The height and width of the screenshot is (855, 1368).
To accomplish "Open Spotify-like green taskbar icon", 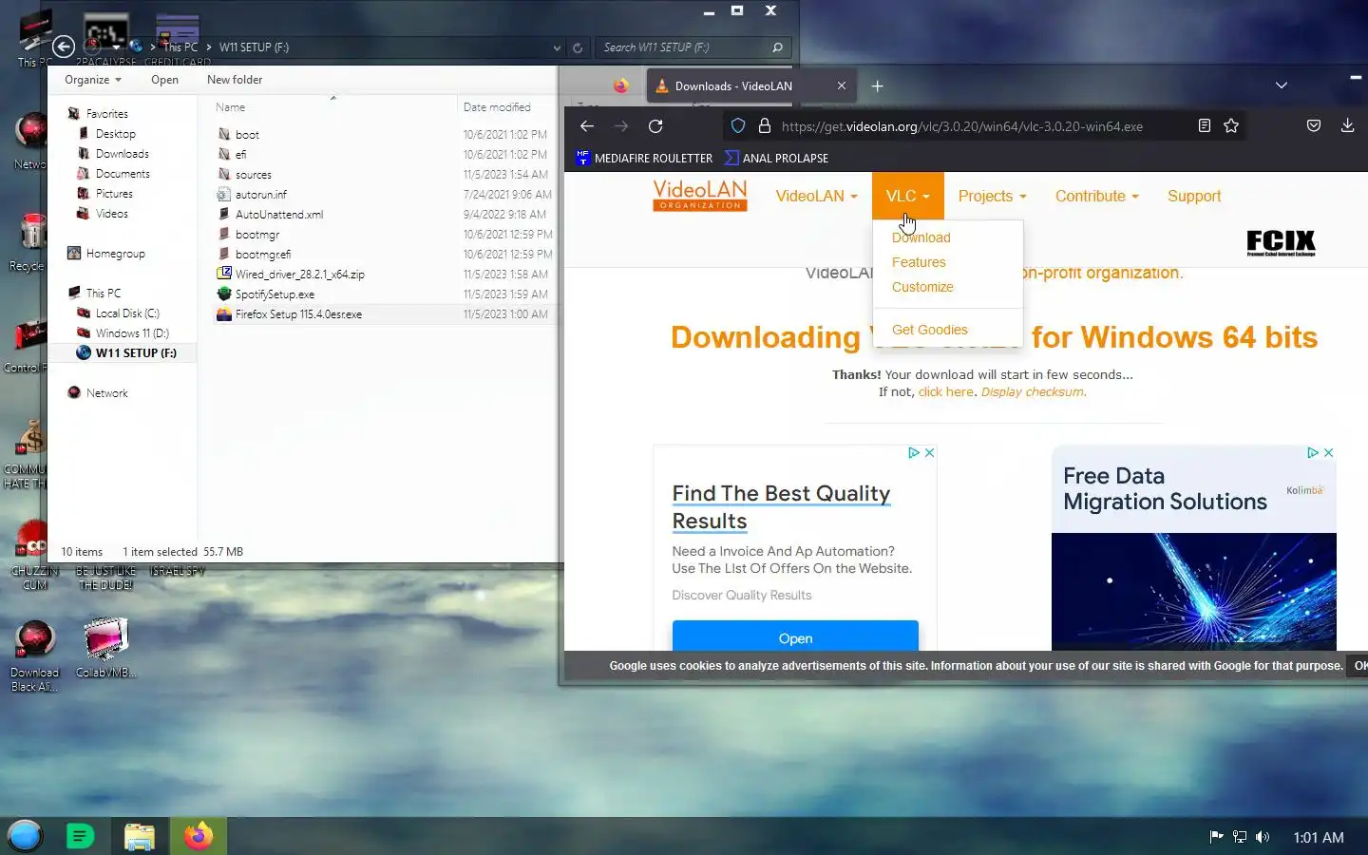I will pyautogui.click(x=81, y=836).
